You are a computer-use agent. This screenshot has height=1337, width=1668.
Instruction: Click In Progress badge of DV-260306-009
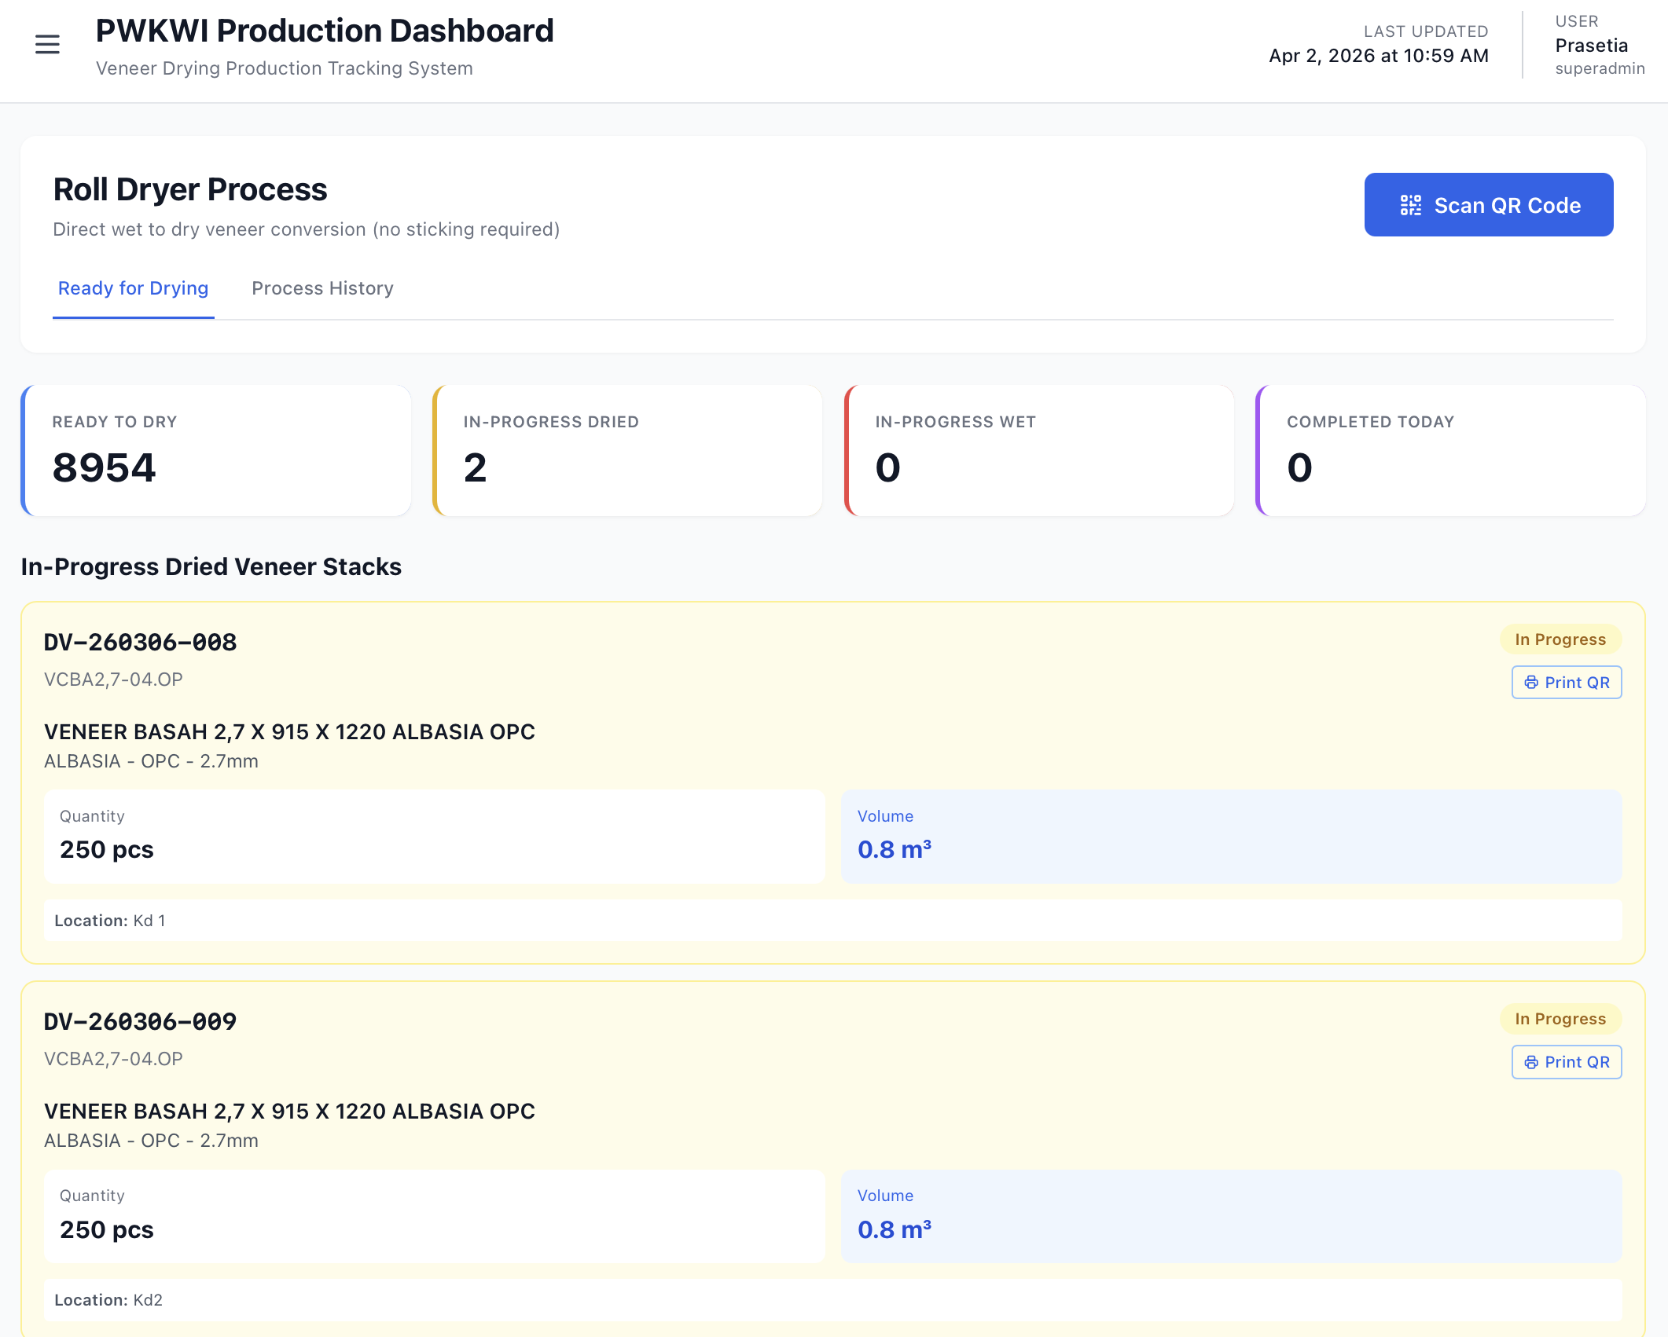tap(1560, 1019)
